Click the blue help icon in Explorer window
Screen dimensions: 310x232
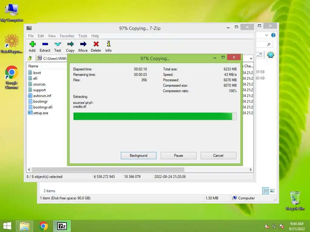pos(273,35)
